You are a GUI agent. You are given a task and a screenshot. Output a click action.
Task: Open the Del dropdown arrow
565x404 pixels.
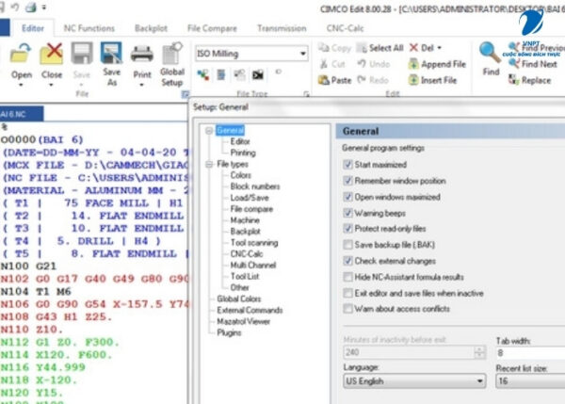point(439,48)
